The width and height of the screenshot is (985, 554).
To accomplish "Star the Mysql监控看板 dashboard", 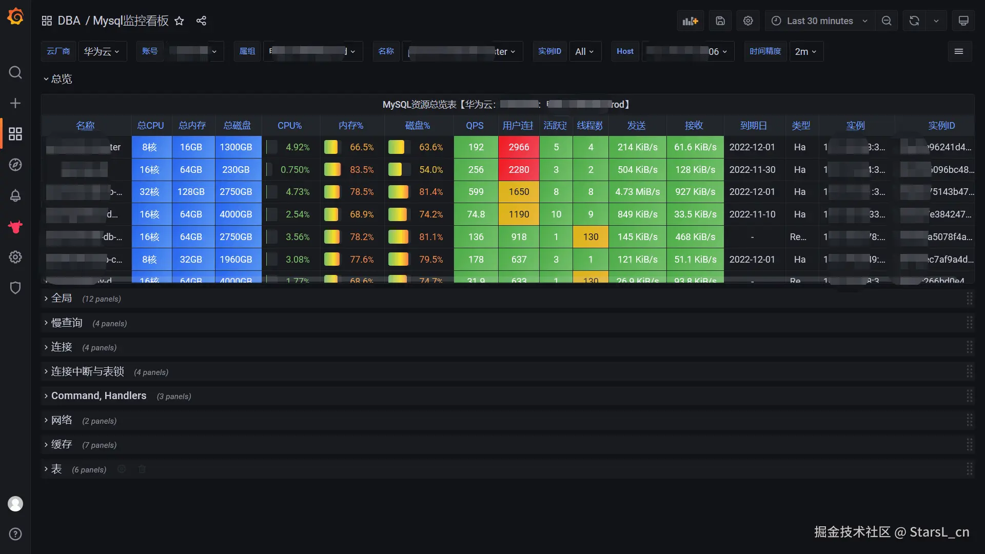I will click(179, 21).
